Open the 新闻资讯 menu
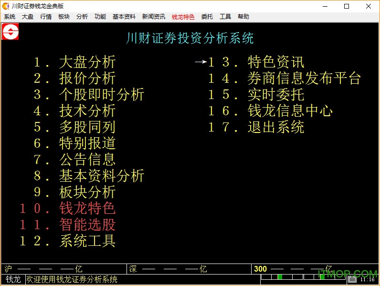The image size is (380, 286). click(x=154, y=17)
